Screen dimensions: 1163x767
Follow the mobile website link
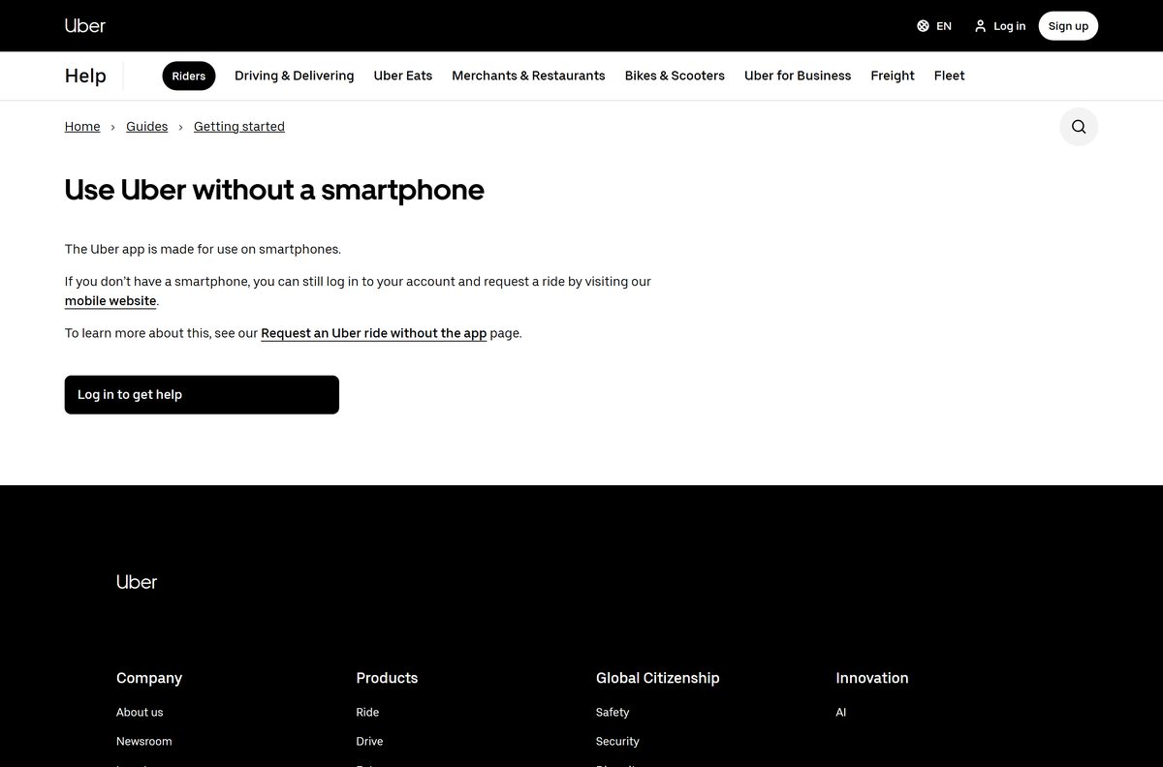pyautogui.click(x=110, y=301)
